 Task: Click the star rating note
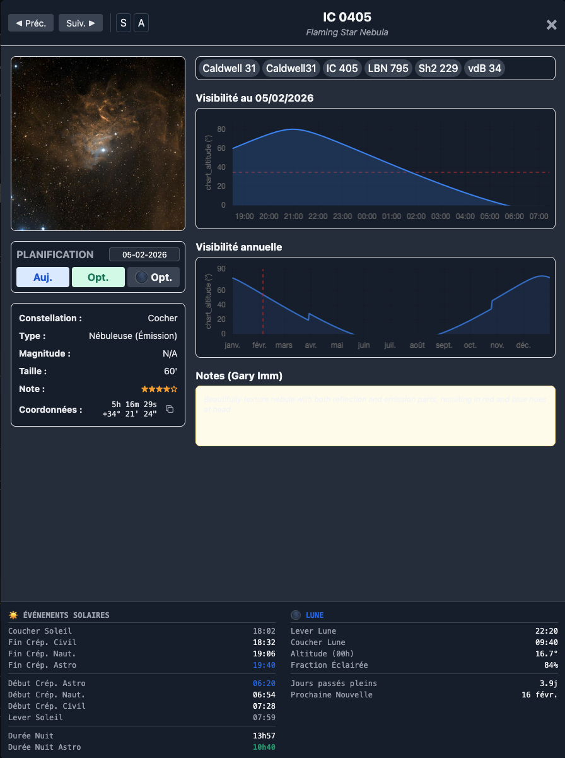159,389
